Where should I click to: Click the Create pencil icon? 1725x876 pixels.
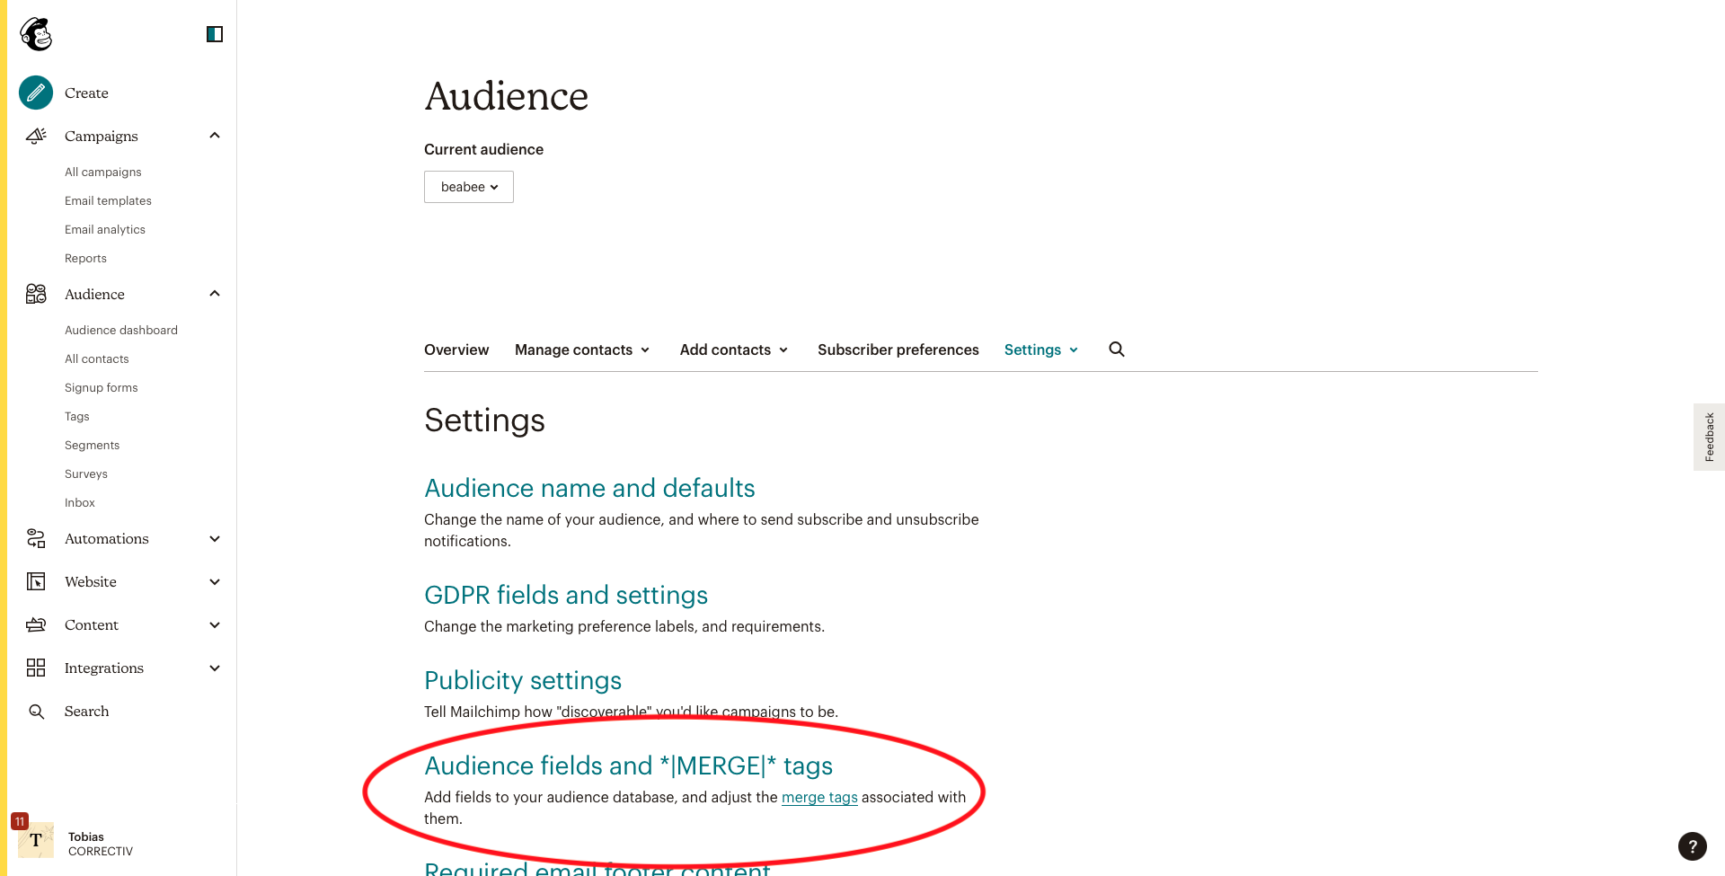36,93
